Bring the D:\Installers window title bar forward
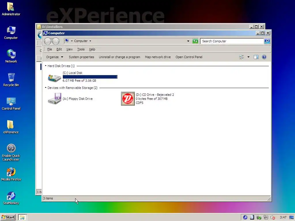 tap(143, 26)
